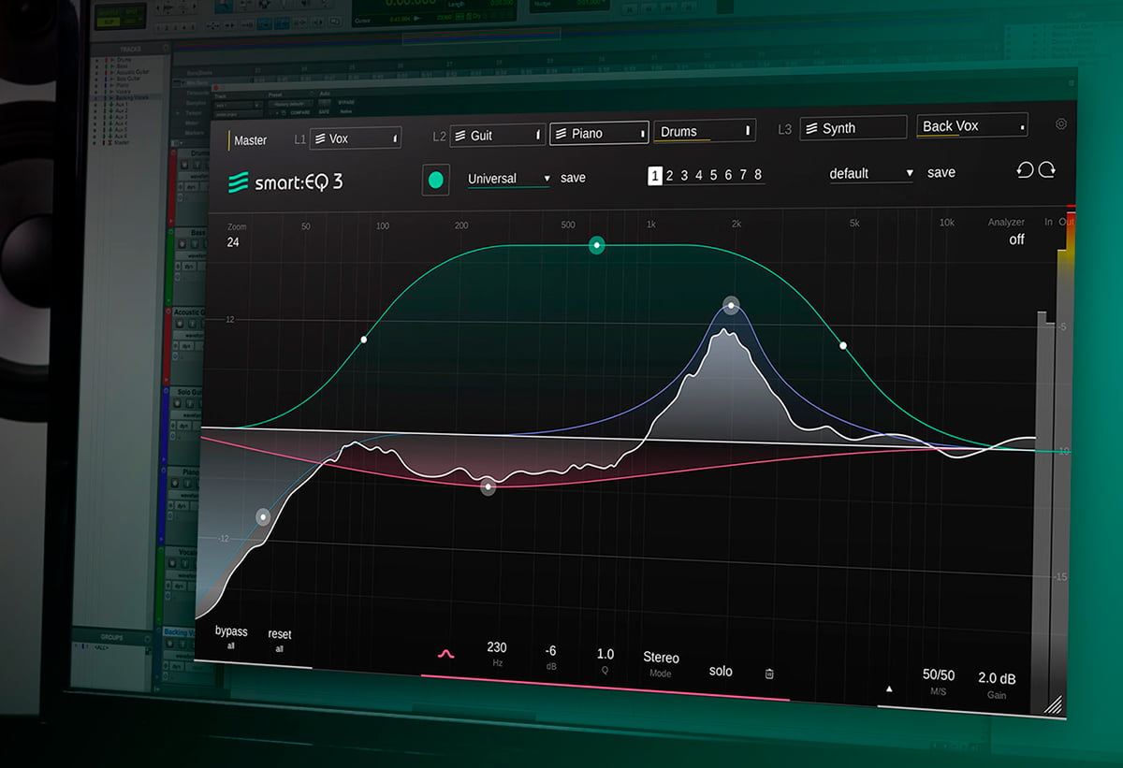Select state 1
1123x768 pixels.
(655, 175)
